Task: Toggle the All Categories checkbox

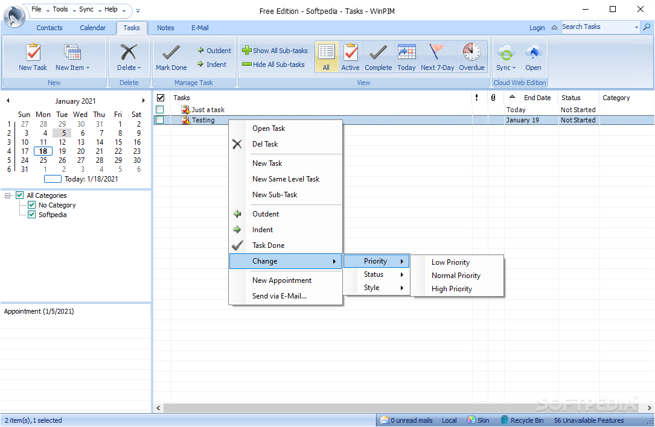Action: 20,195
